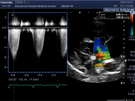Click the Advanced Animal Medical Center title
135x101 pixels.
(x=35, y=6)
